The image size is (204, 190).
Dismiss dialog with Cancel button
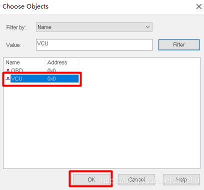coord(136,179)
